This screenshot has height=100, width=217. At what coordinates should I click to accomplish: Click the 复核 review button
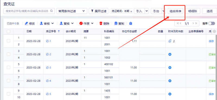click(65, 24)
